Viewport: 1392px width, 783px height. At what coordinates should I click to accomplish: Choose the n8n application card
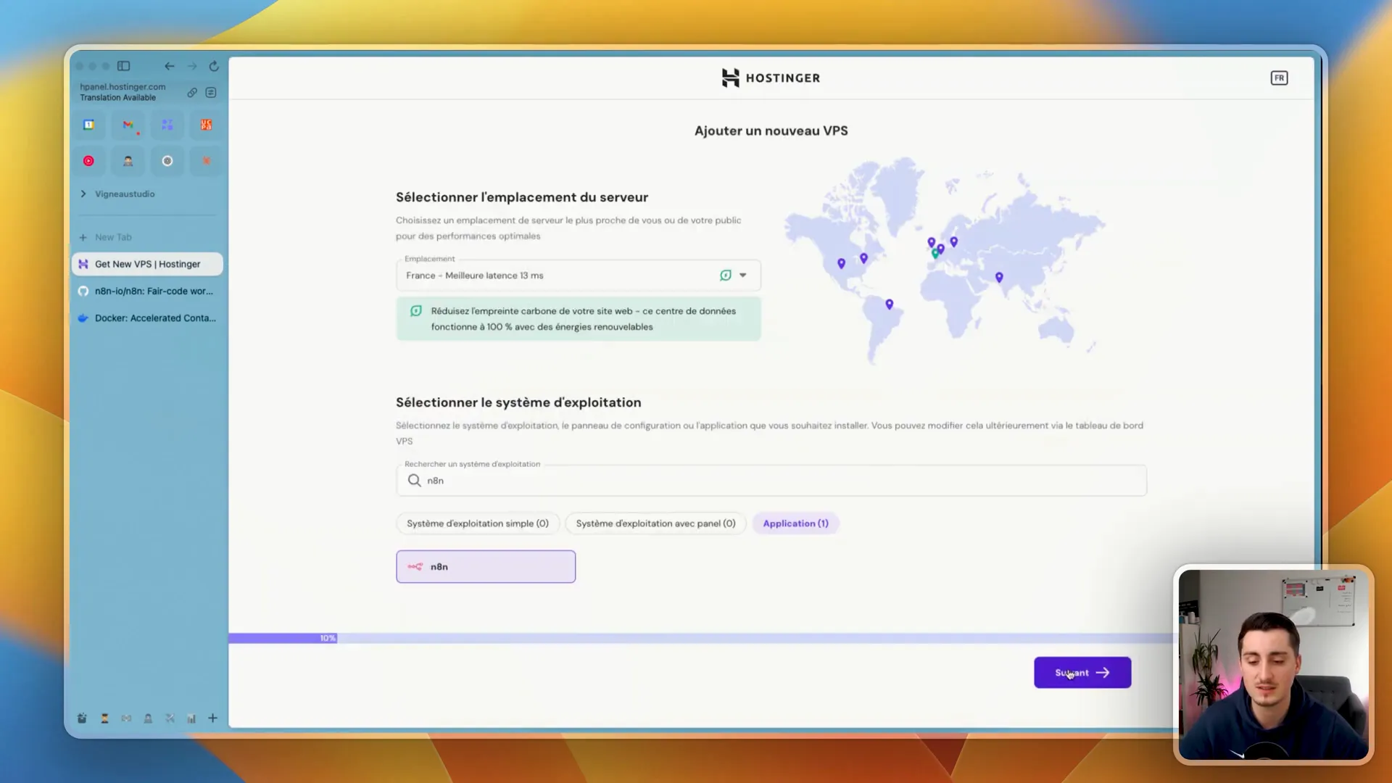486,566
